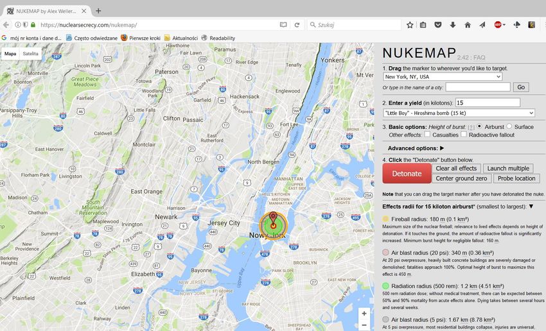This screenshot has height=331, width=546.
Task: Click the yellow K extension icon
Action: point(531,24)
